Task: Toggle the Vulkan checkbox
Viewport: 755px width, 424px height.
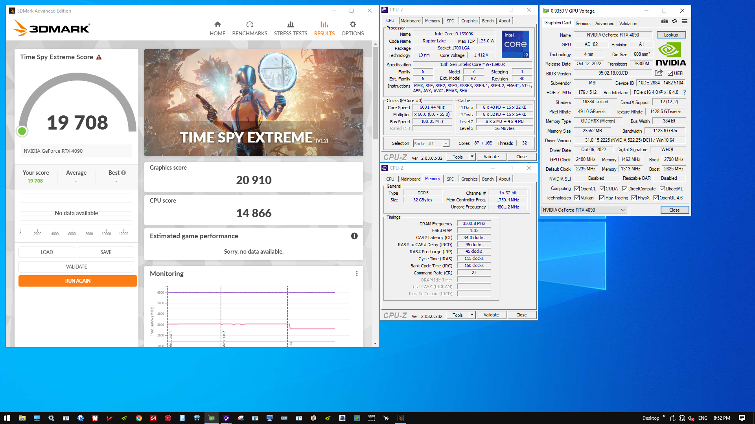Action: [577, 198]
